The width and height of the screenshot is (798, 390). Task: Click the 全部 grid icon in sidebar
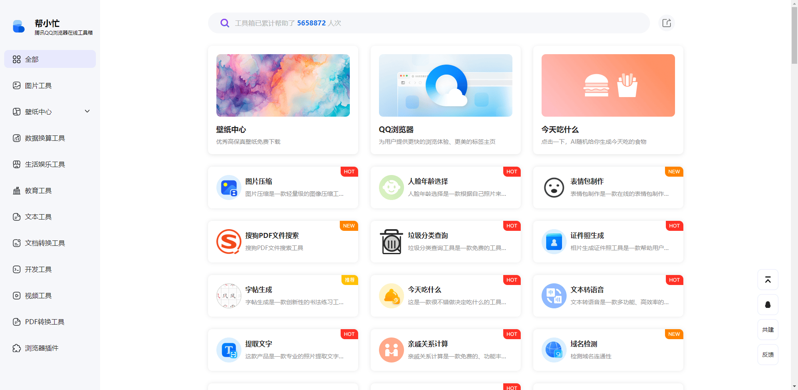(17, 59)
